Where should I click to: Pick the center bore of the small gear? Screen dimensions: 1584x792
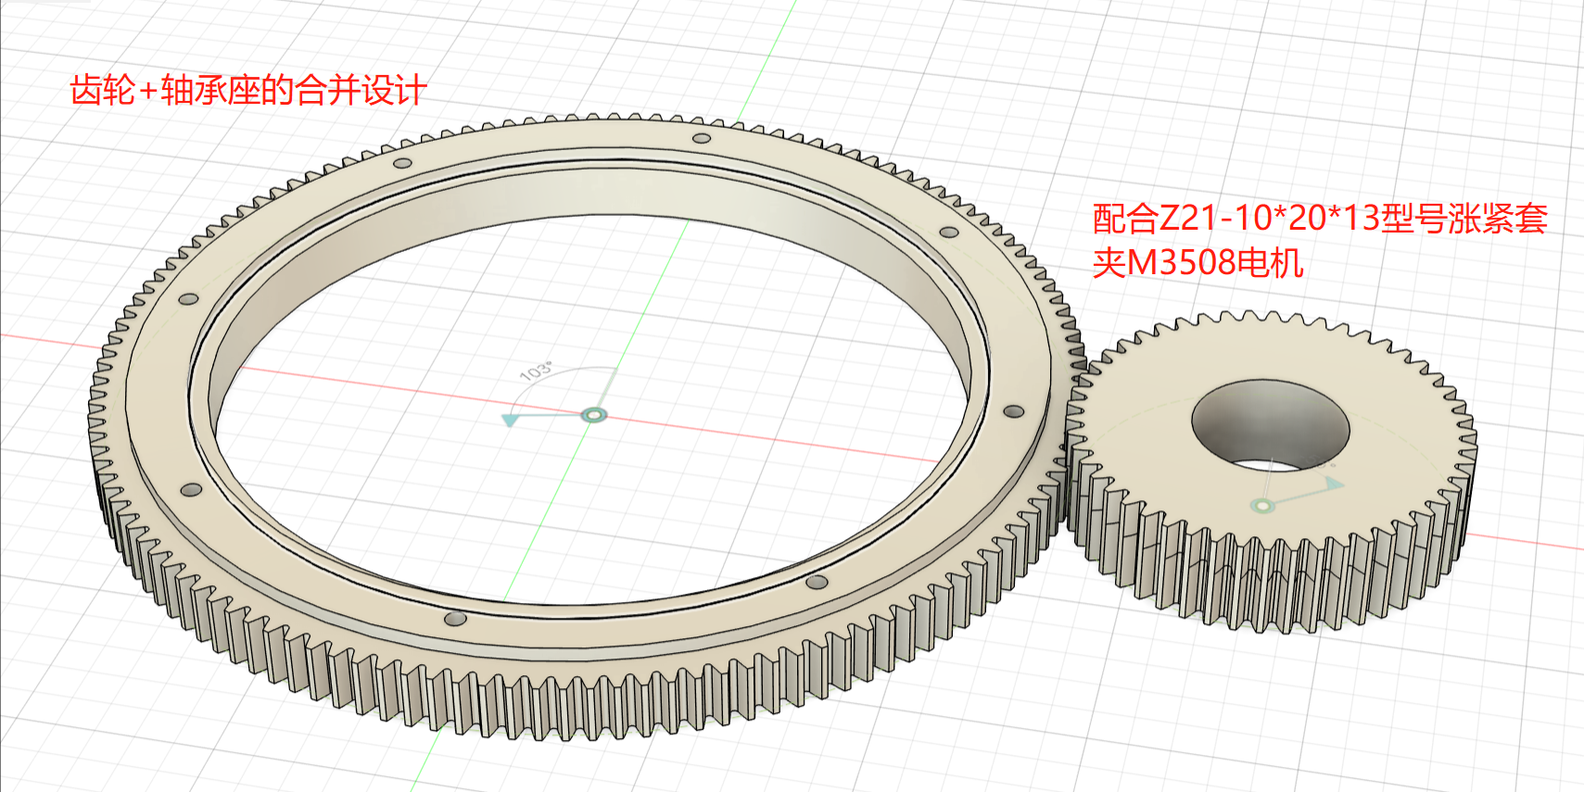click(1270, 424)
